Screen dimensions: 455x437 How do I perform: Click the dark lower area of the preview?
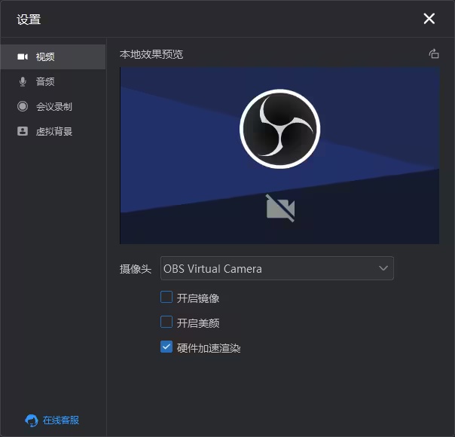pos(362,218)
